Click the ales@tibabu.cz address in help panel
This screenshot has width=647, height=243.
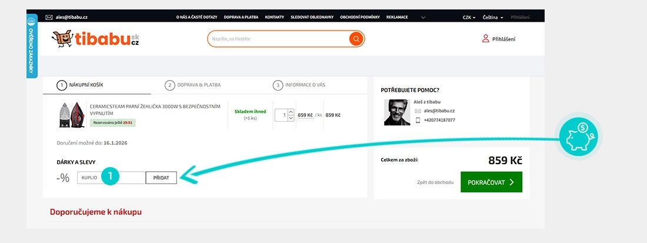(x=439, y=111)
